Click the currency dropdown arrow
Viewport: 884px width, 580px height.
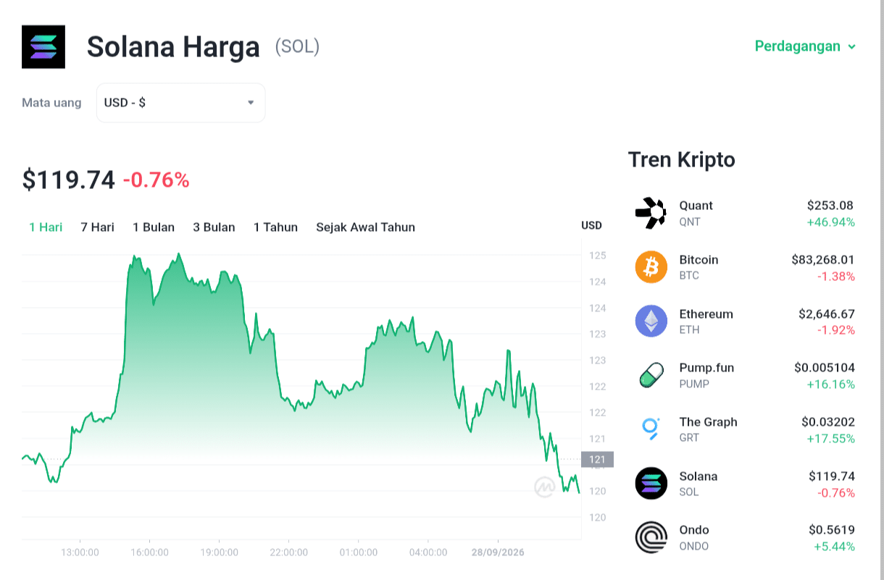251,103
